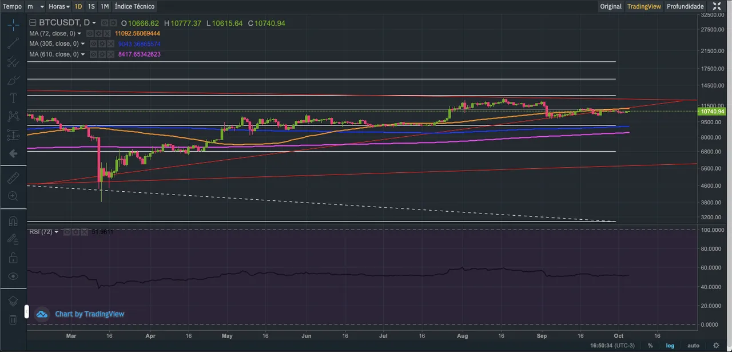Switch to the Original chart view
The image size is (732, 352).
click(611, 6)
